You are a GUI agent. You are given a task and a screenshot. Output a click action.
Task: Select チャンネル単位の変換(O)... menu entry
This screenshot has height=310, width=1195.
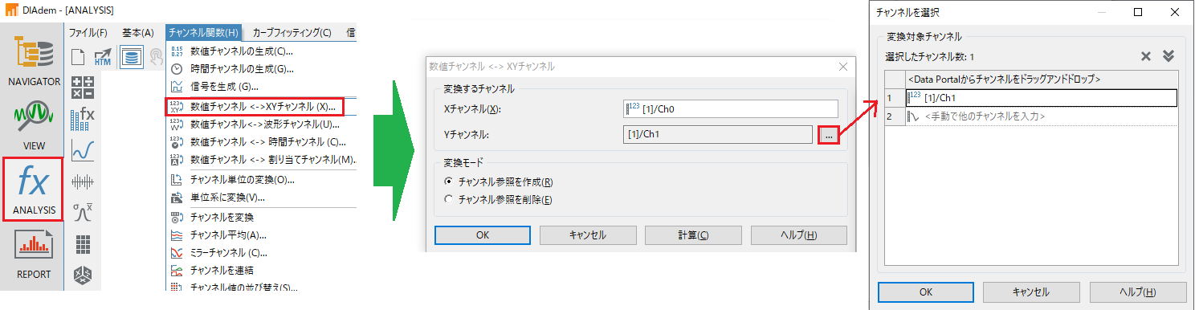tap(261, 180)
